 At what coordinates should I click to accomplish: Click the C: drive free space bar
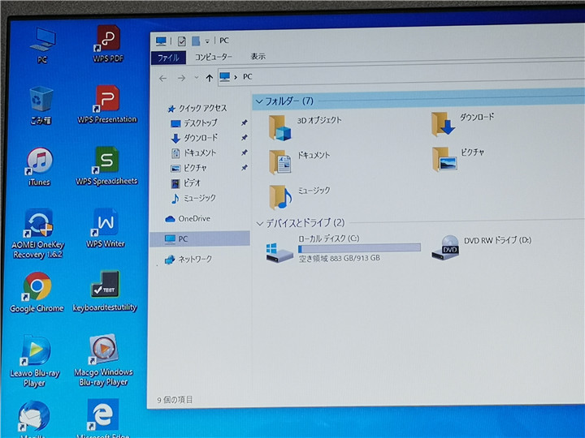coord(359,248)
